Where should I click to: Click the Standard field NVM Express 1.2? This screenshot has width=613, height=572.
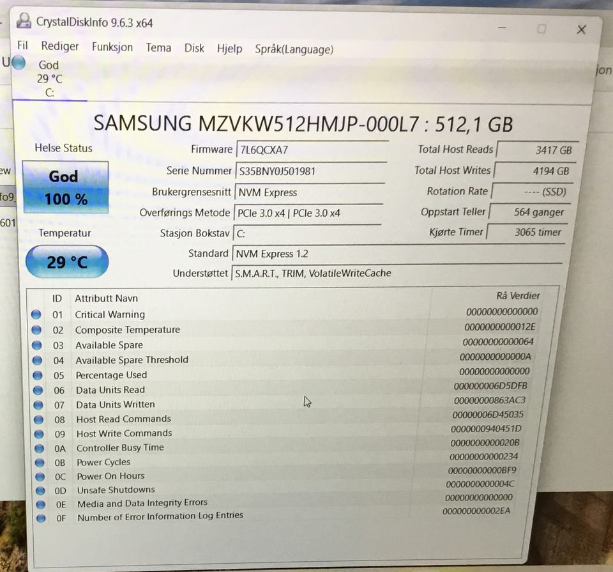398,253
